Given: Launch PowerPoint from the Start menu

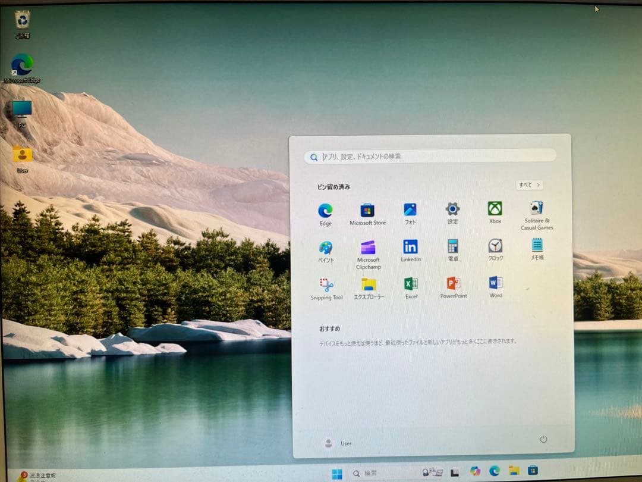Looking at the screenshot, I should click(x=452, y=286).
